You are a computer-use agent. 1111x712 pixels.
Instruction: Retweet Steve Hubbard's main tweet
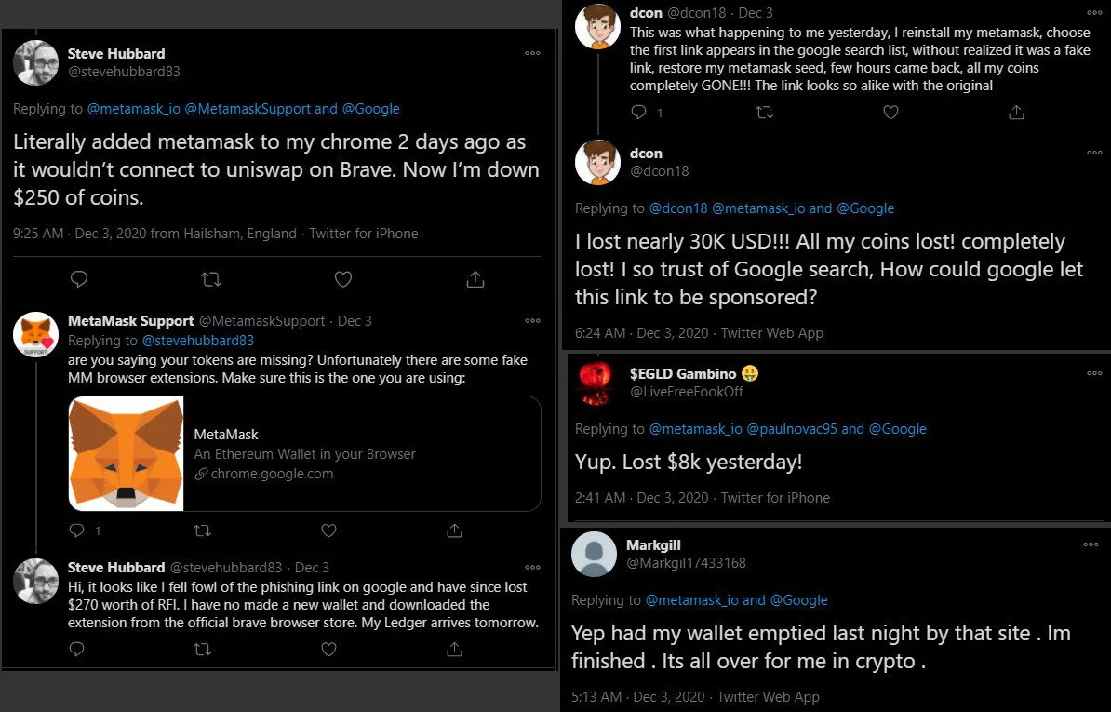[x=211, y=279]
